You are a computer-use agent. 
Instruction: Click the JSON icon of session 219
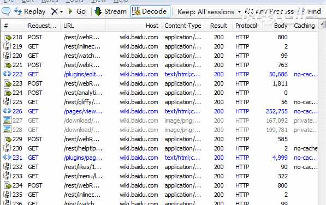tap(7, 46)
